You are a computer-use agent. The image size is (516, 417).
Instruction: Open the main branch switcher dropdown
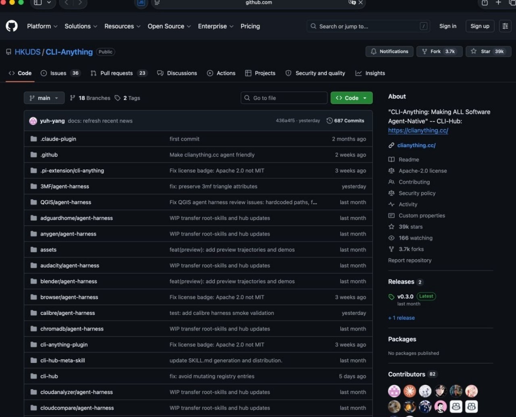click(44, 98)
